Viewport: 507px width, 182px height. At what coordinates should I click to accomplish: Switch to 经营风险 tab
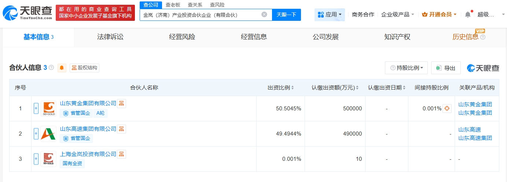(182, 37)
